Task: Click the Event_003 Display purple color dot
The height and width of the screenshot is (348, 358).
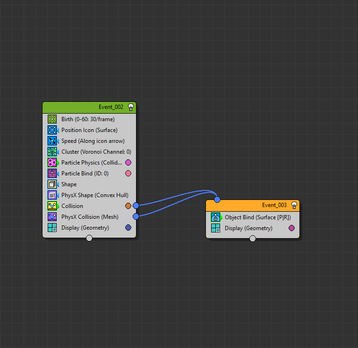Action: pos(291,228)
